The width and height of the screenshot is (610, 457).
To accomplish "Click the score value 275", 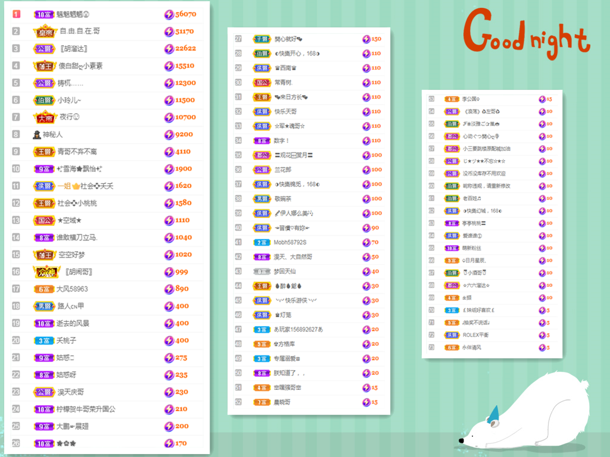I will (x=181, y=358).
